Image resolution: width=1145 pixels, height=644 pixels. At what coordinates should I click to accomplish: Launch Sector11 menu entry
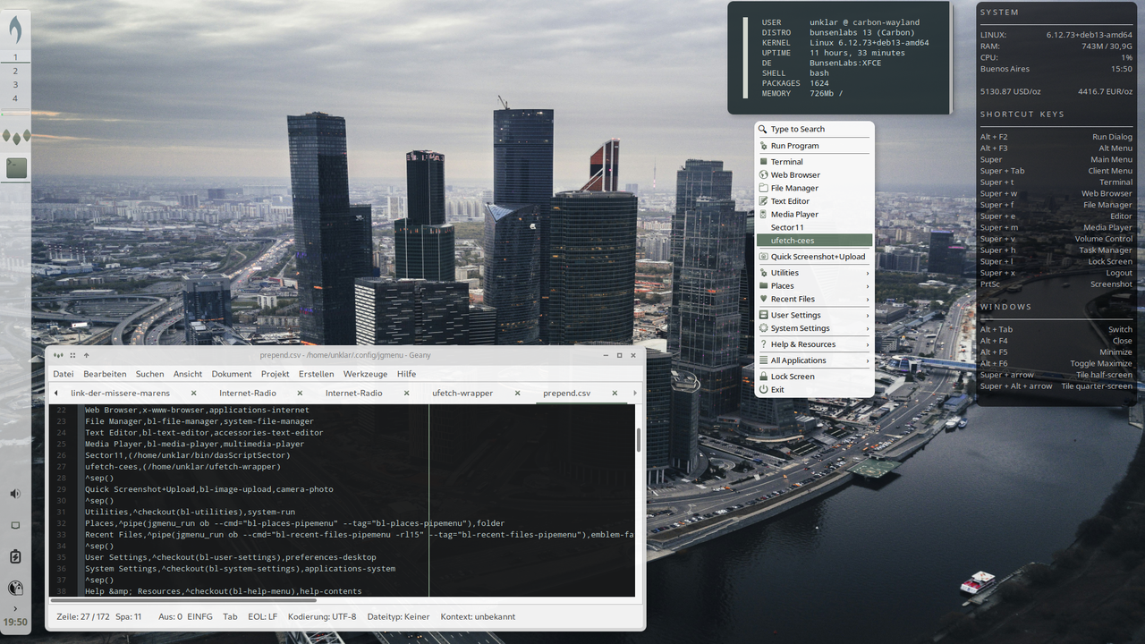coord(814,227)
